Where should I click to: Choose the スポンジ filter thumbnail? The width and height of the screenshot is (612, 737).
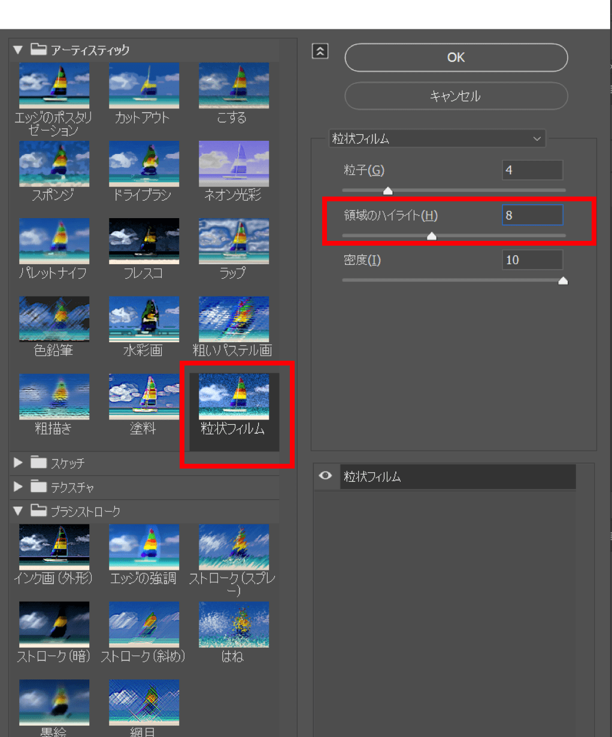tap(54, 164)
